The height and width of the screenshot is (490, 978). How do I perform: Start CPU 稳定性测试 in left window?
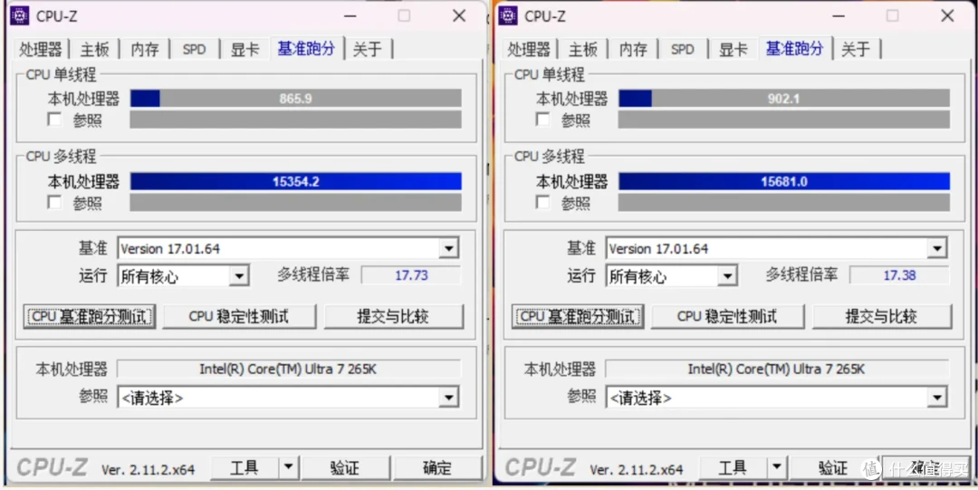tap(239, 316)
